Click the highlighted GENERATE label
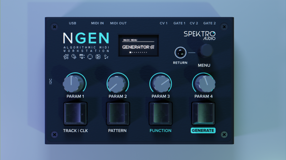Viewport: 286px width, 160px height. (203, 131)
